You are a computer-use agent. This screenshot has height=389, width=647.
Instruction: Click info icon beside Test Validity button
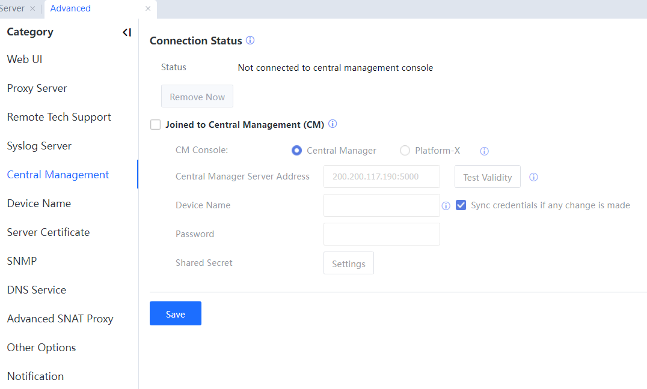(533, 177)
